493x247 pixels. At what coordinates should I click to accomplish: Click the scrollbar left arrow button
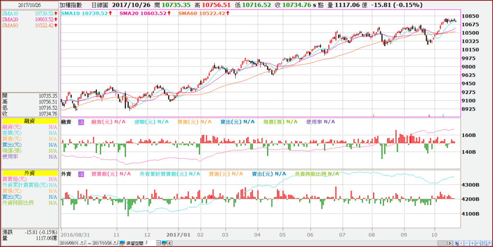(x=170, y=243)
